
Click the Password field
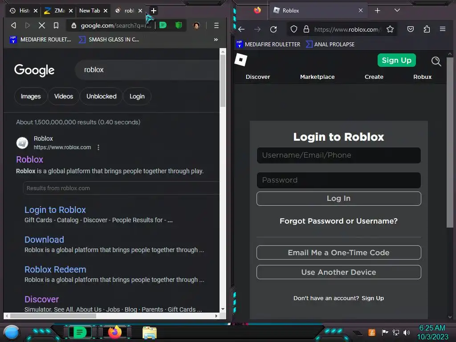pos(339,180)
